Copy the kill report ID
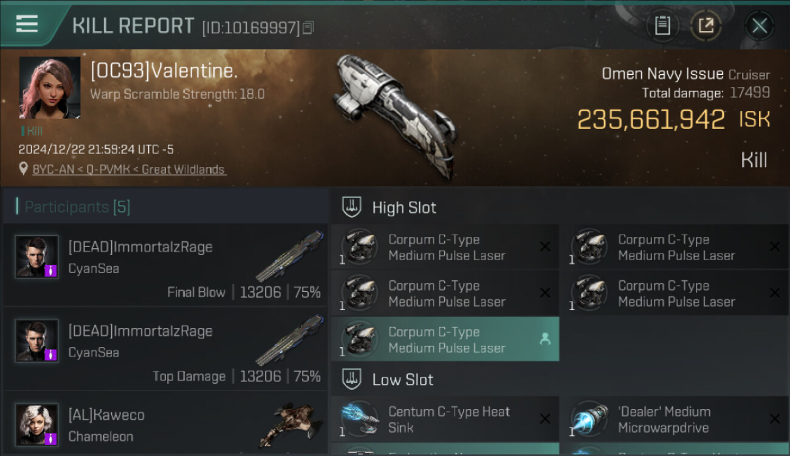 coord(308,27)
